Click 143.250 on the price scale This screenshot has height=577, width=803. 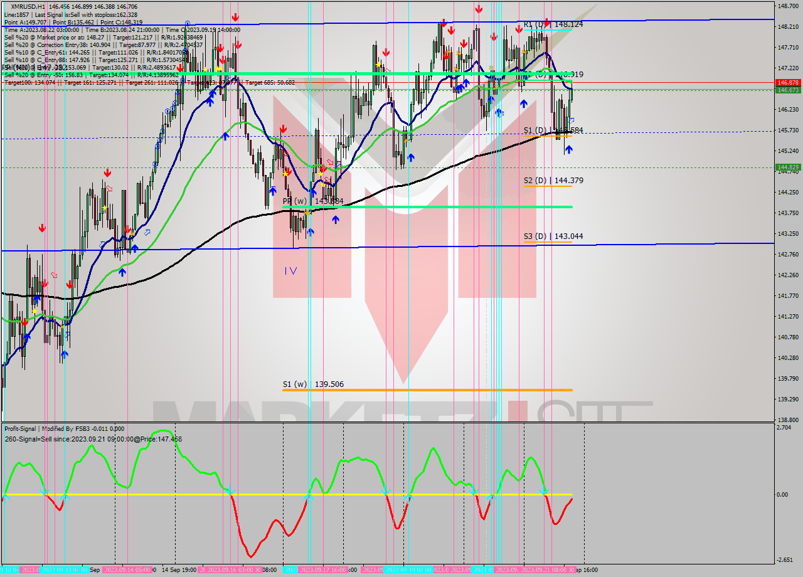click(788, 234)
